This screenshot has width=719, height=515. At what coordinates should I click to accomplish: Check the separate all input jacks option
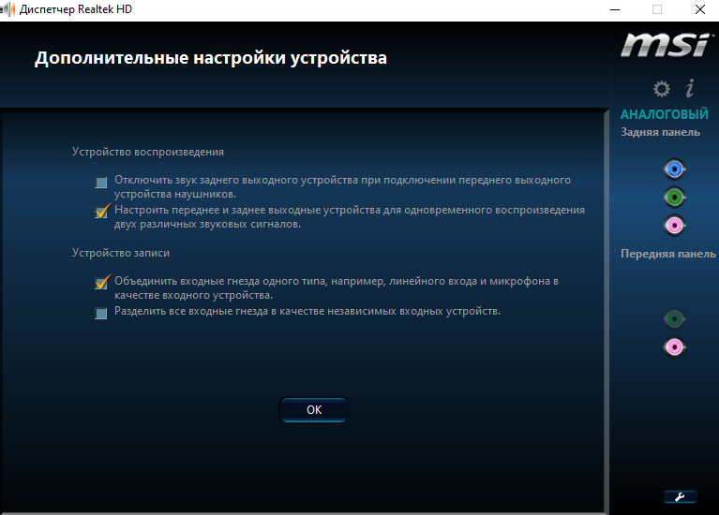(101, 314)
